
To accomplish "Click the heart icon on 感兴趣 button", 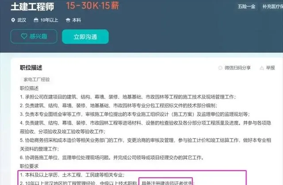I will 24,36.
